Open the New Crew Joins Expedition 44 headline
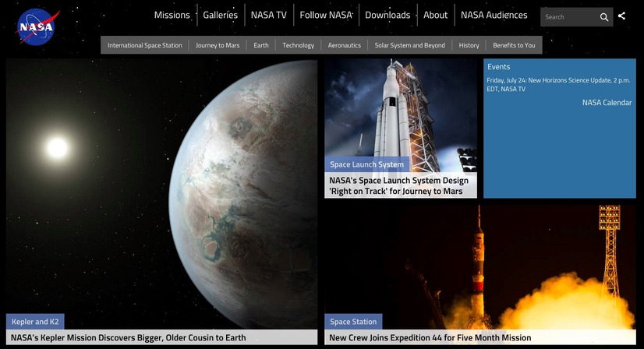Screen dimensions: 644x349 coord(430,337)
